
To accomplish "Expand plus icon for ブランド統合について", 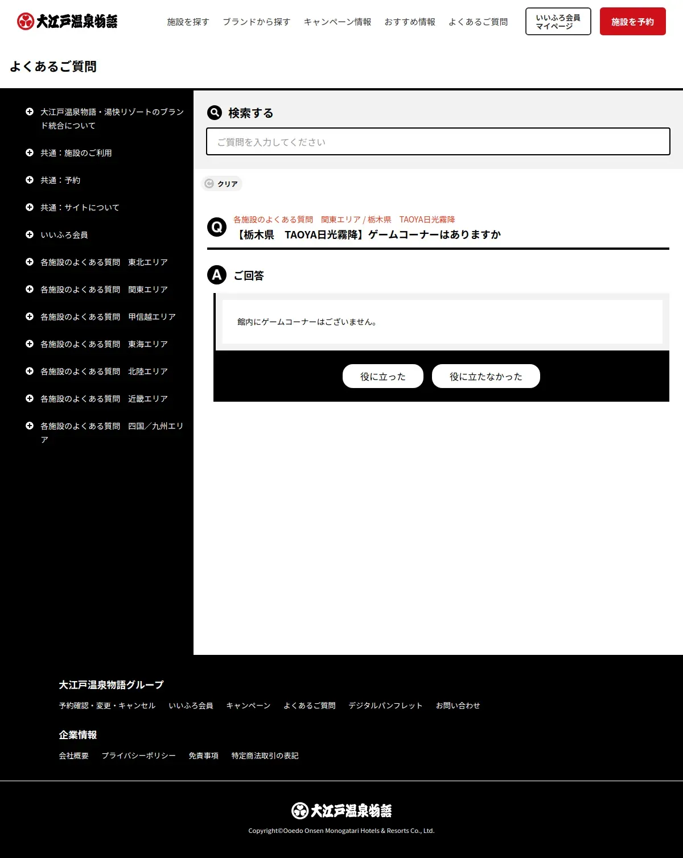I will click(x=30, y=112).
